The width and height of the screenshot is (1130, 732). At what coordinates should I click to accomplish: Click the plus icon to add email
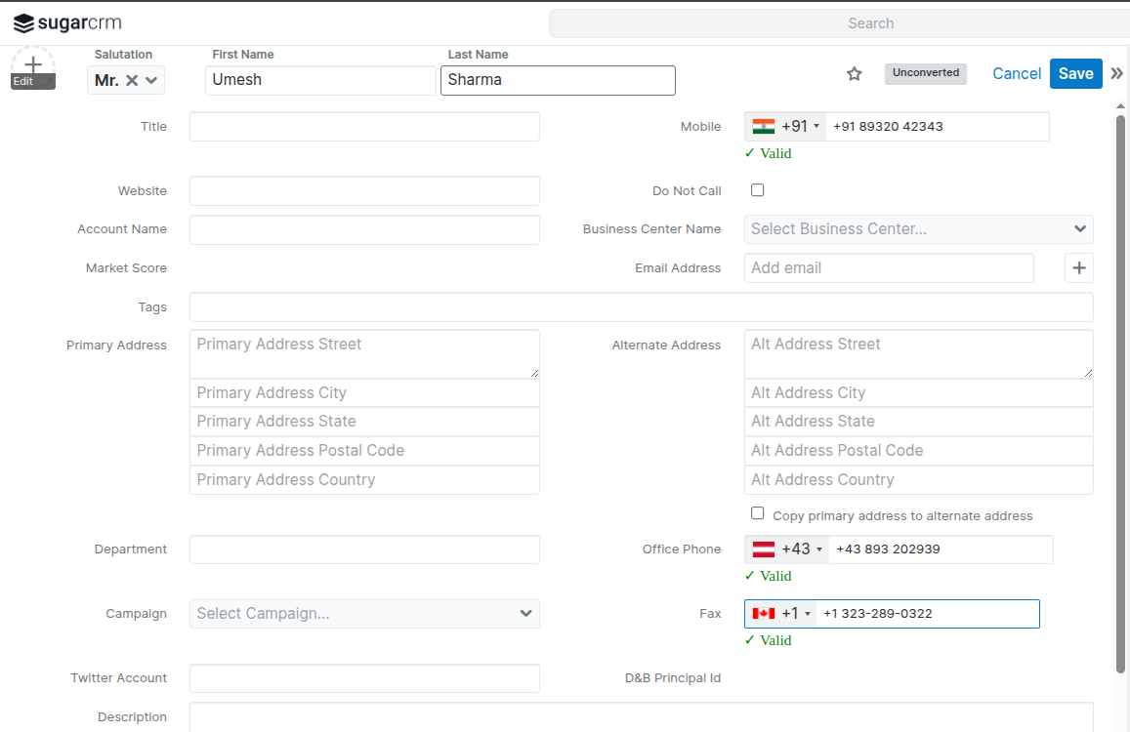click(1078, 268)
